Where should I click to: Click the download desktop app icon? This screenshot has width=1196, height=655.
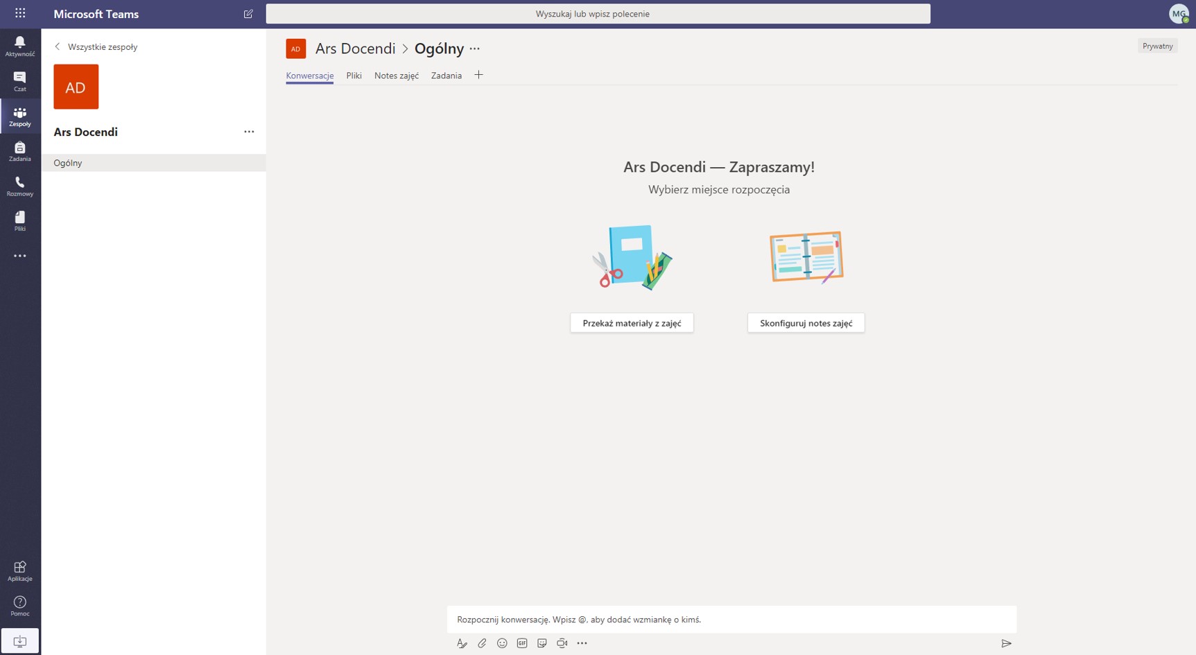click(x=20, y=641)
